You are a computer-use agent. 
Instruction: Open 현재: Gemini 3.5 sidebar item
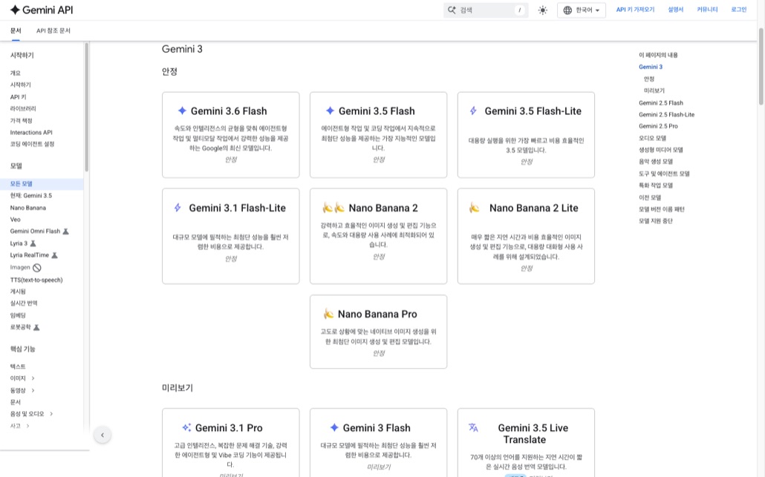[30, 195]
